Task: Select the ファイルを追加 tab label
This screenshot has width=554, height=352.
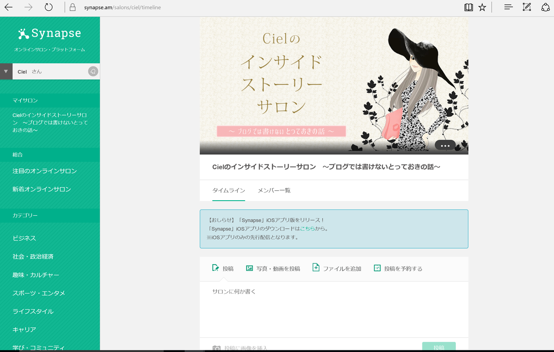Action: (342, 269)
